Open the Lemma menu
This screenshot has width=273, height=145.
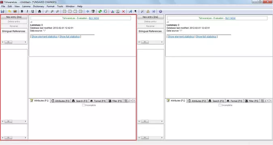(x=26, y=6)
